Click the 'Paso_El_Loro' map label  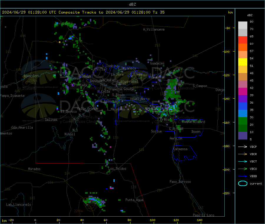coord(203,215)
